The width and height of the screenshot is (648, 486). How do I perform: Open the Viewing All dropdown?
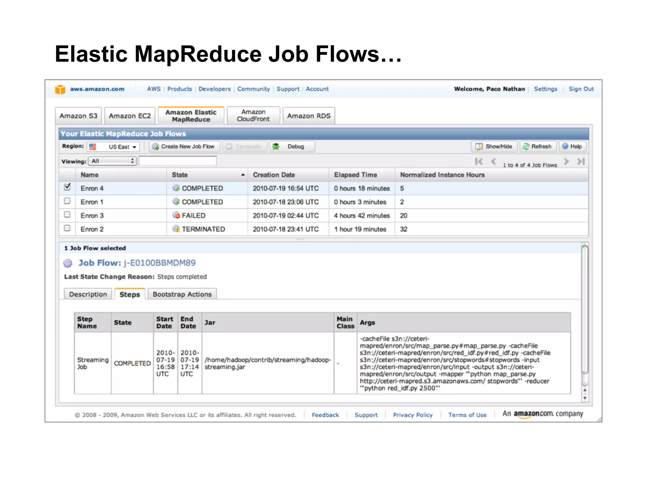(113, 161)
